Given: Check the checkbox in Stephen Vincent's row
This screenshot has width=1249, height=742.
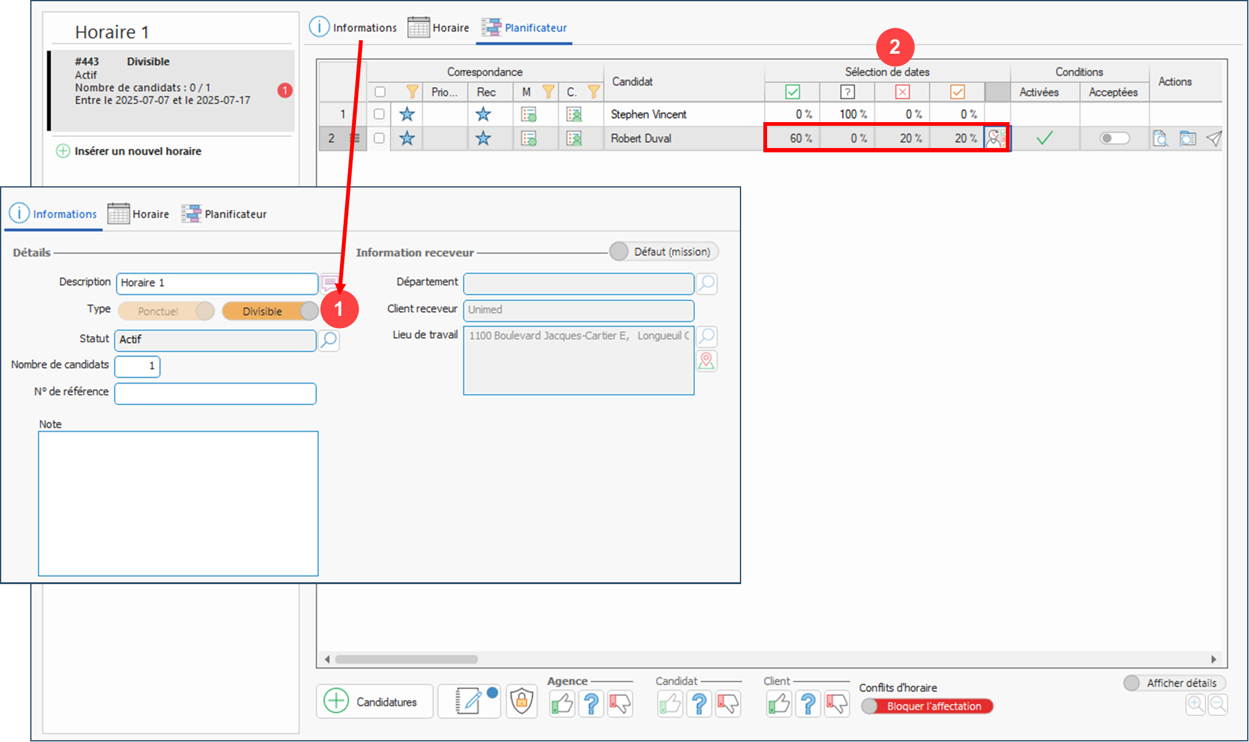Looking at the screenshot, I should tap(380, 114).
